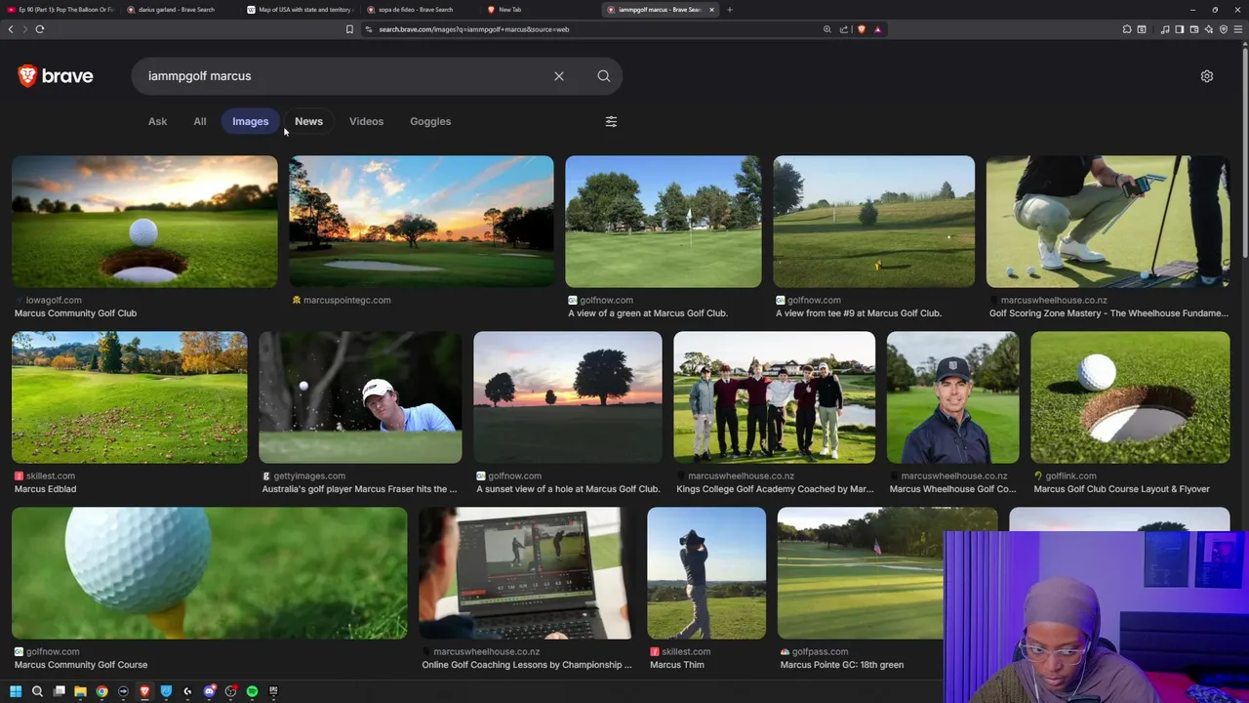
Task: Switch to the News tab
Action: pos(308,121)
